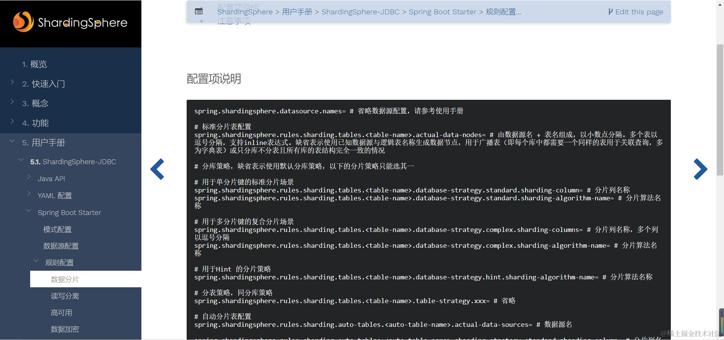
Task: Open the Edit this page link
Action: pyautogui.click(x=639, y=11)
